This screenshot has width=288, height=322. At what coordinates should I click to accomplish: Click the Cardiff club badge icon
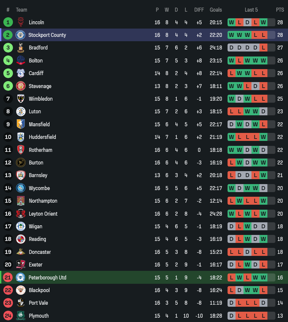pos(21,73)
